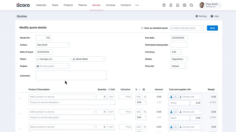
Task: Click the blue Save button
Action: click(212, 28)
